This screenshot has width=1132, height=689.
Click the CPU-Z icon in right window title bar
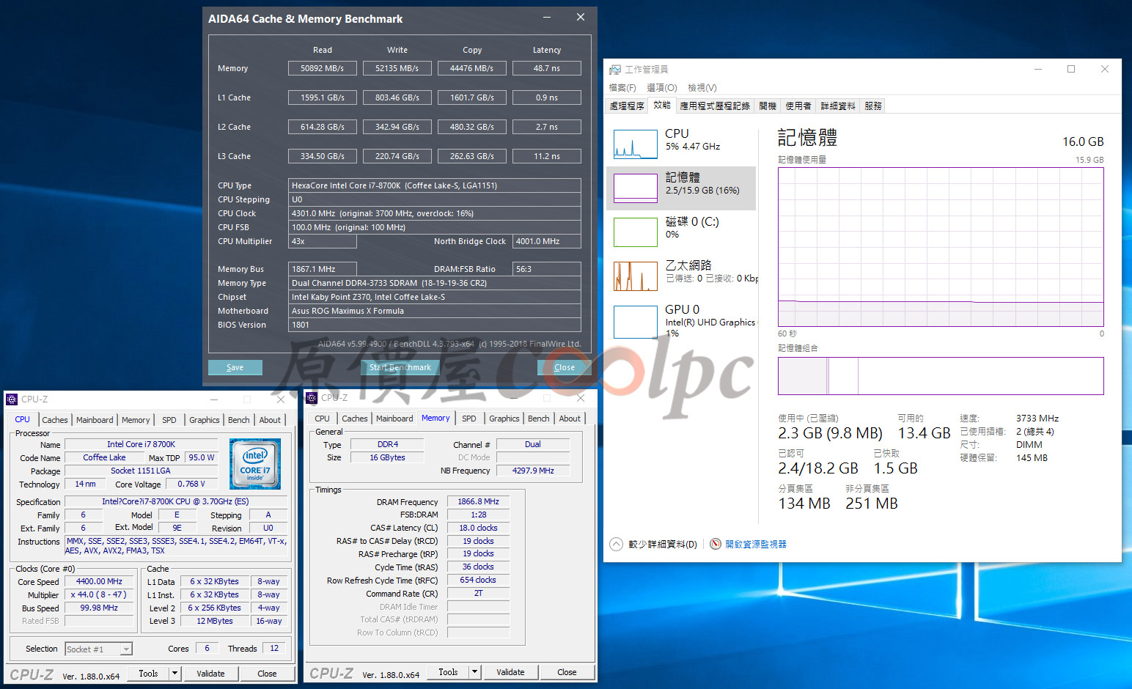tap(312, 398)
